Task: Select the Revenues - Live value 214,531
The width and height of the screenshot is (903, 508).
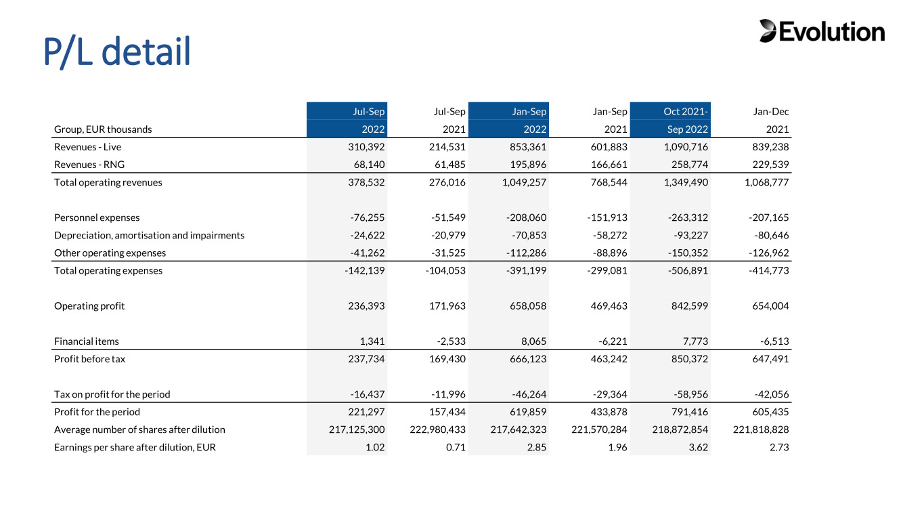Action: coord(447,147)
